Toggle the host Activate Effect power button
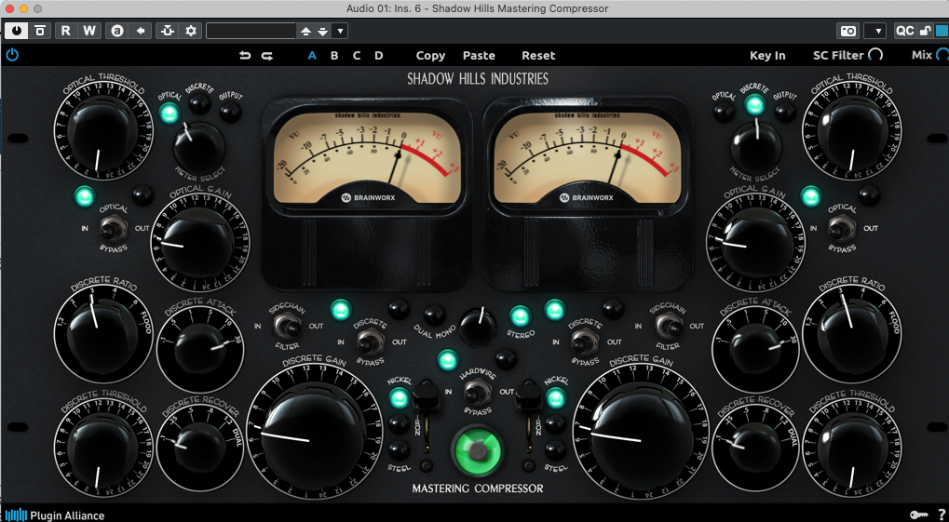 [x=17, y=31]
